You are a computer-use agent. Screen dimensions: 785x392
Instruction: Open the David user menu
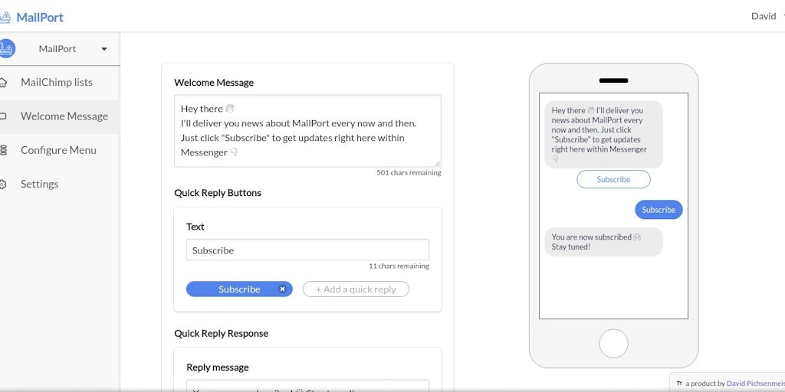(x=767, y=16)
